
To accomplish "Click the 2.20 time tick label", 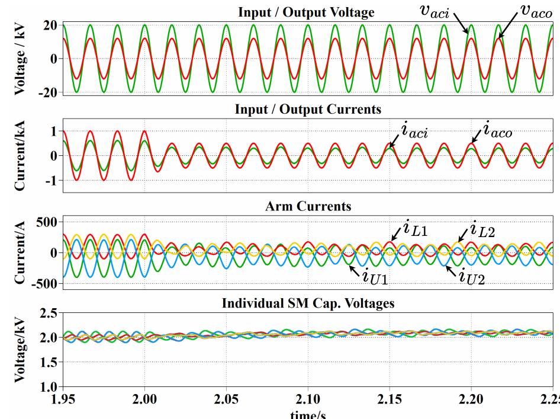I will (x=471, y=399).
